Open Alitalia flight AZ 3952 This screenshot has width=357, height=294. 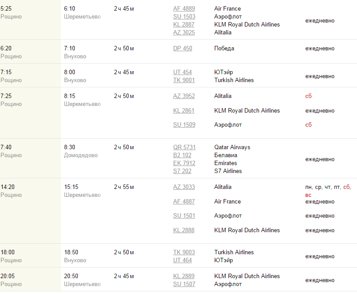[x=184, y=96]
